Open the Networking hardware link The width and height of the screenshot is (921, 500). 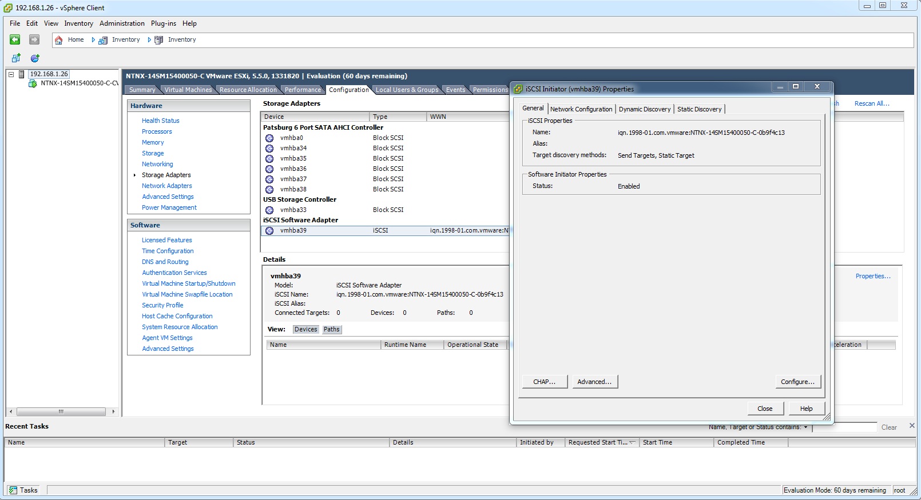[x=157, y=164]
